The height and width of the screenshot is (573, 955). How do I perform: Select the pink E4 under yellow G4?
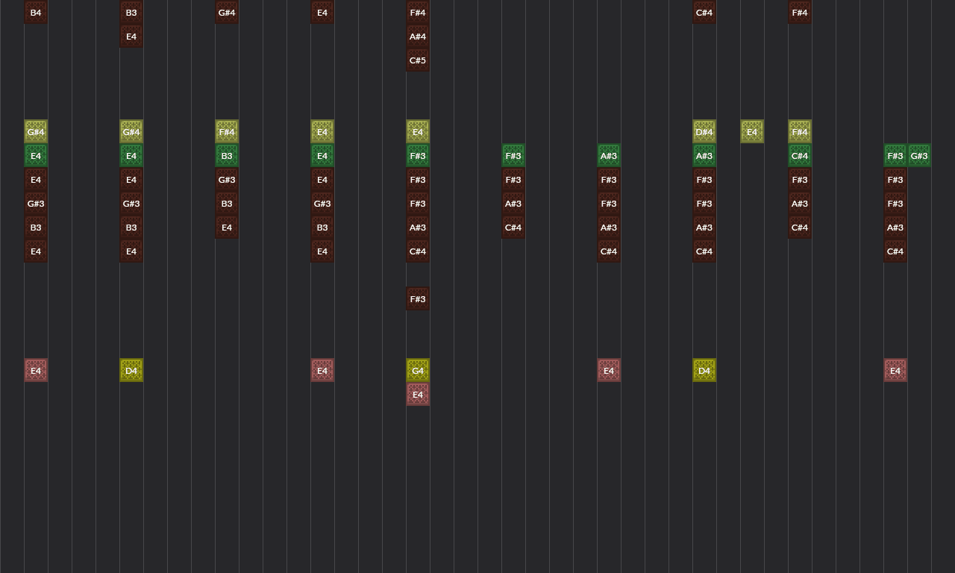[x=418, y=394]
